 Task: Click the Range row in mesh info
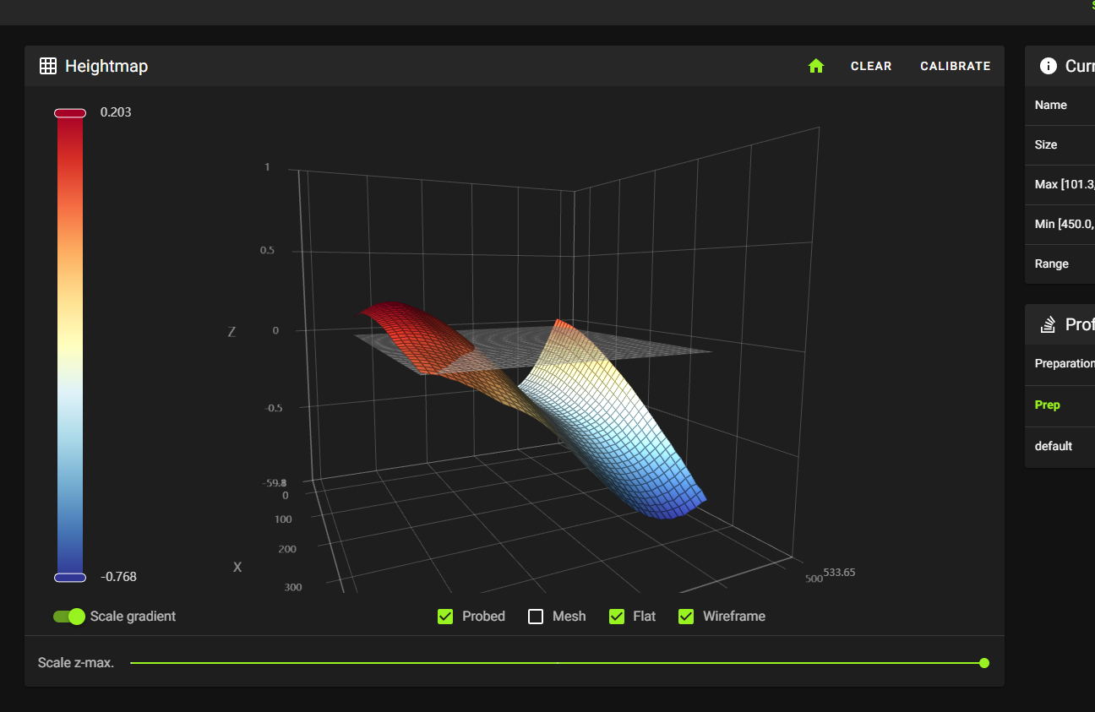[x=1052, y=264]
